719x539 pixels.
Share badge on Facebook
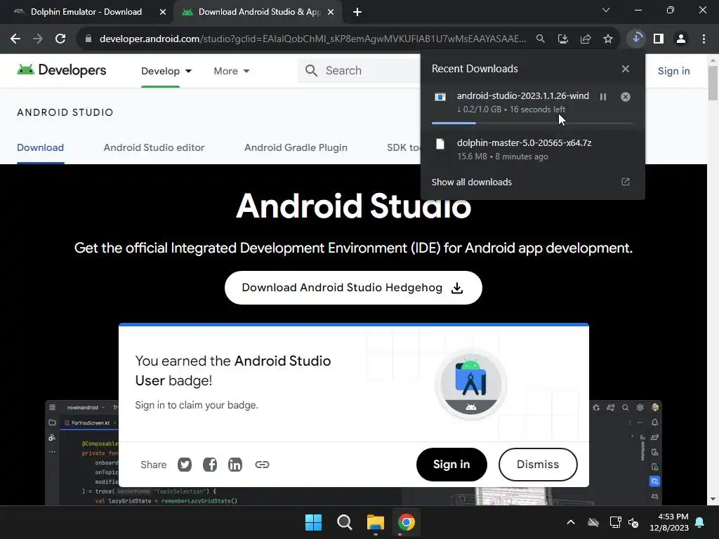tap(210, 465)
